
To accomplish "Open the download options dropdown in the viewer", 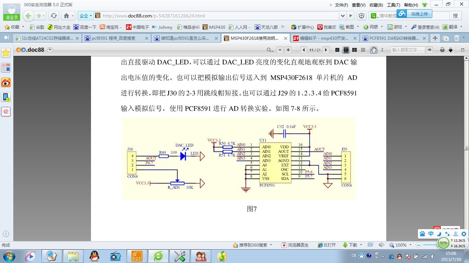I will point(451,50).
